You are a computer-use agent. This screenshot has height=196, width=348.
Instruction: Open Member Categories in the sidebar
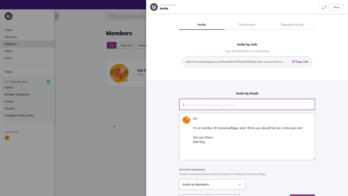[x=17, y=94]
